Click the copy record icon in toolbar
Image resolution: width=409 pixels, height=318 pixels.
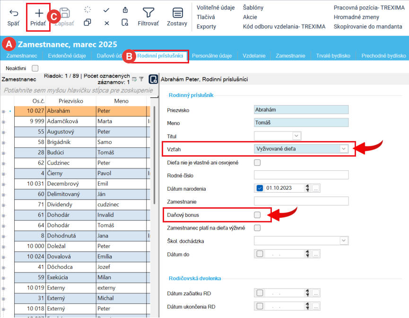87,23
